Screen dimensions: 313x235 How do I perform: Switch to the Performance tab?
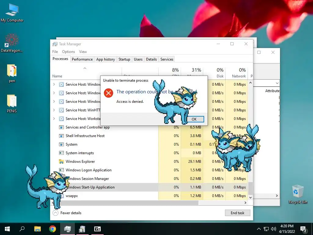tap(82, 59)
